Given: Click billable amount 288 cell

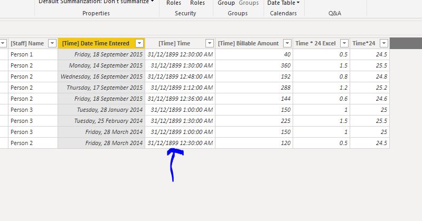Looking at the screenshot, I should click(254, 88).
